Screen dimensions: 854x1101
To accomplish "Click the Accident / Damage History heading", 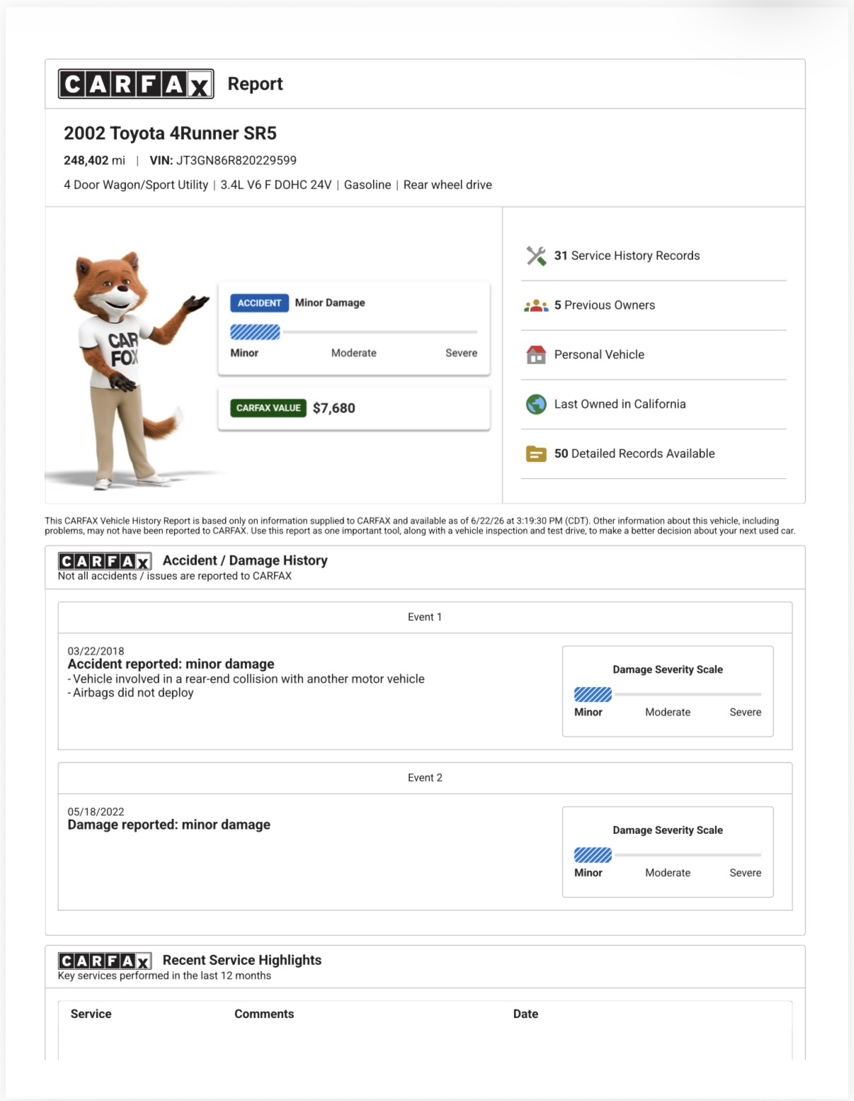I will click(245, 560).
